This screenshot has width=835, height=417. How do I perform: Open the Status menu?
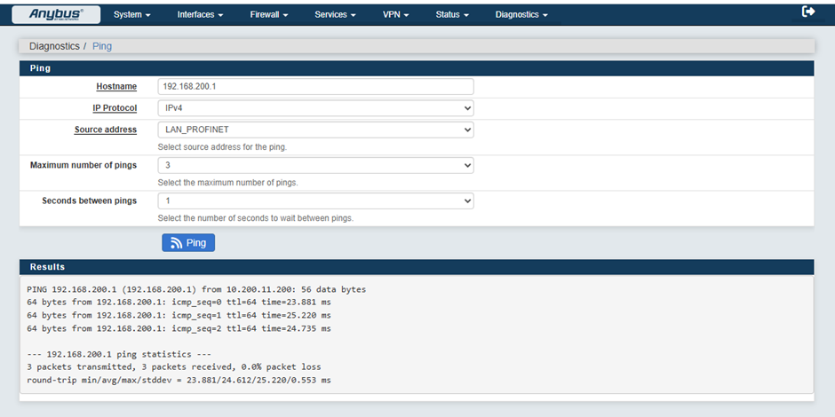point(452,15)
